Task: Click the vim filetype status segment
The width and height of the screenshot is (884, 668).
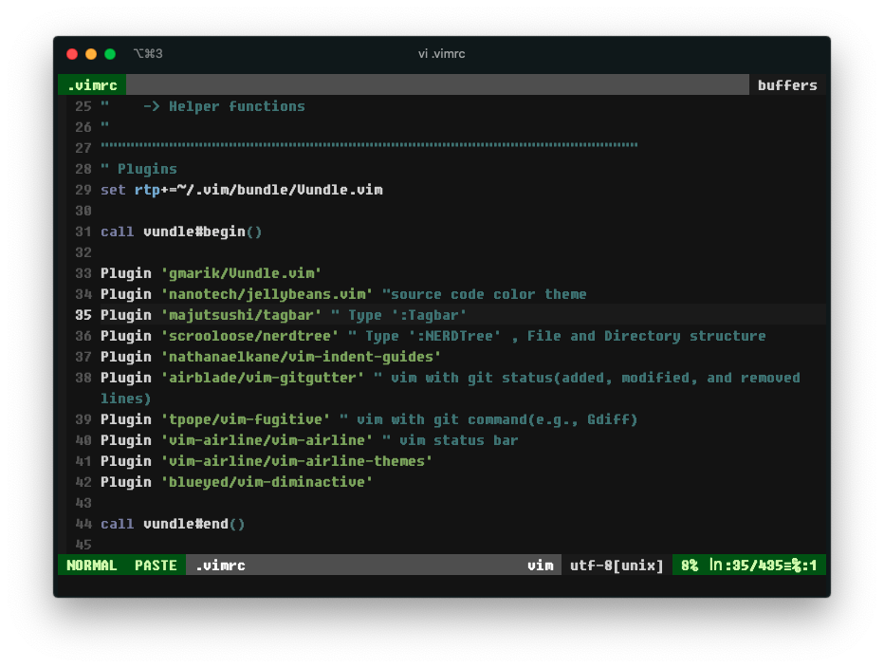Action: [x=540, y=566]
